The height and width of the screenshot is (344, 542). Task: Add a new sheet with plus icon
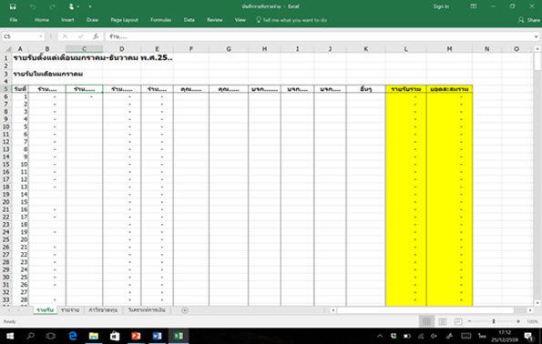(x=185, y=310)
